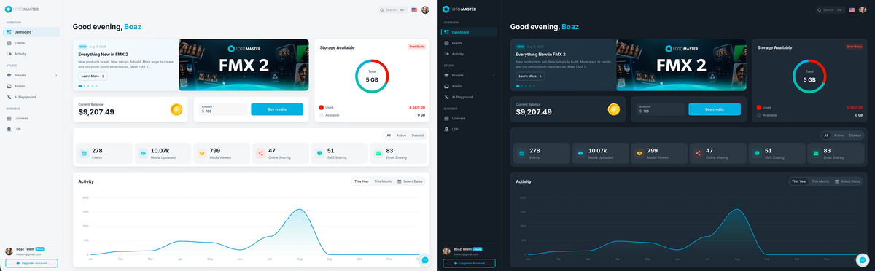Open Presets icon in light theme sidebar
This screenshot has height=271, width=875.
click(9, 75)
